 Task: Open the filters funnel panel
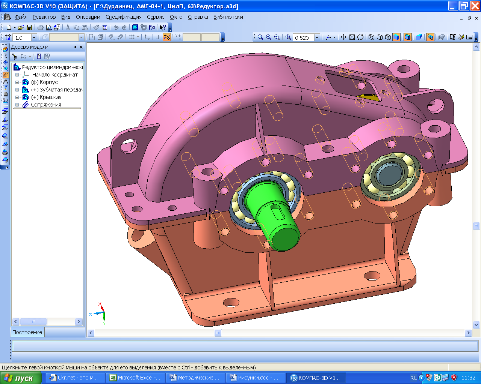pyautogui.click(x=5, y=88)
